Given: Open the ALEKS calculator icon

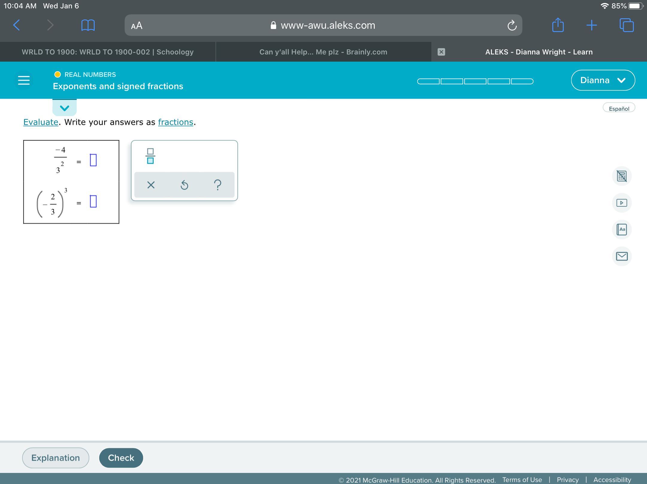Looking at the screenshot, I should click(x=622, y=176).
